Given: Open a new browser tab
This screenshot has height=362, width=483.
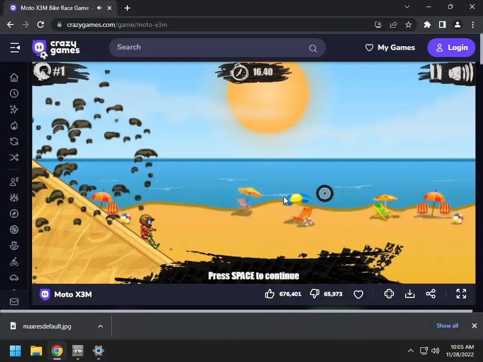Looking at the screenshot, I should 127,8.
